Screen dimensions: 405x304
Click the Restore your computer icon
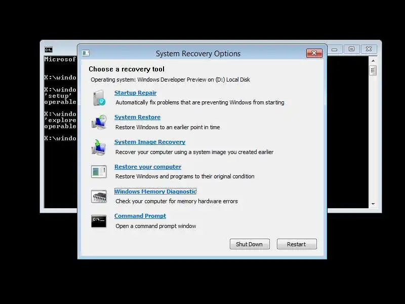tap(99, 171)
